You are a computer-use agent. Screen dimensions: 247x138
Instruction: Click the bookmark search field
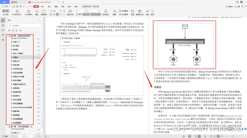click(24, 25)
